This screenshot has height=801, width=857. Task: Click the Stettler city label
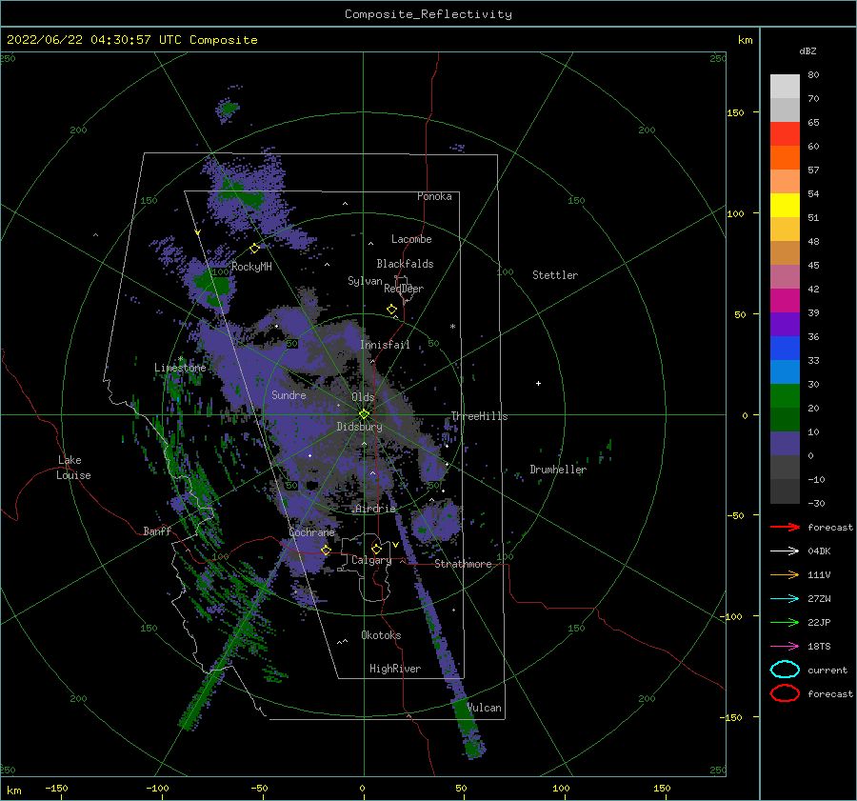pyautogui.click(x=555, y=275)
